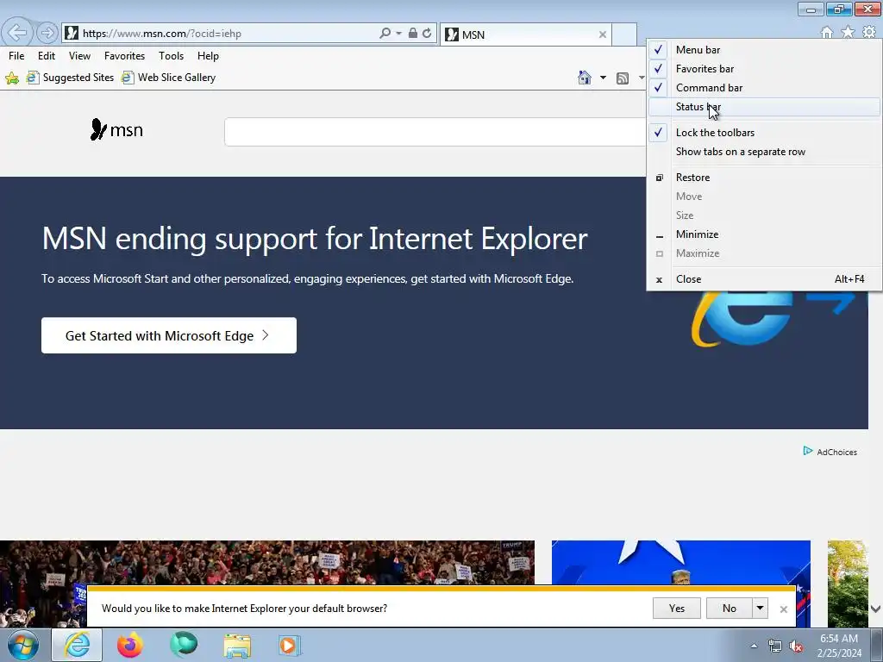Screen dimensions: 883x662
Task: Open the blue star news thumbnail
Action: coord(681,563)
